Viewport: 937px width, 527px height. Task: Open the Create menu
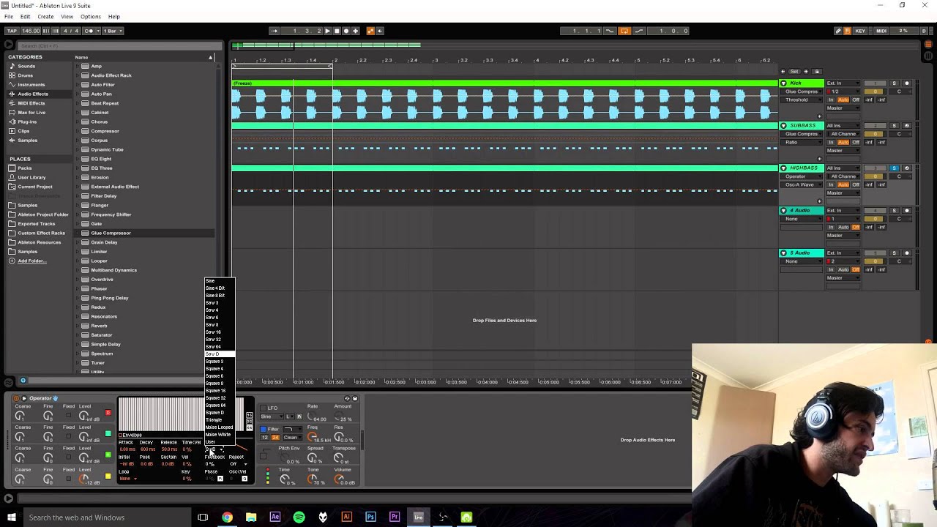click(45, 16)
